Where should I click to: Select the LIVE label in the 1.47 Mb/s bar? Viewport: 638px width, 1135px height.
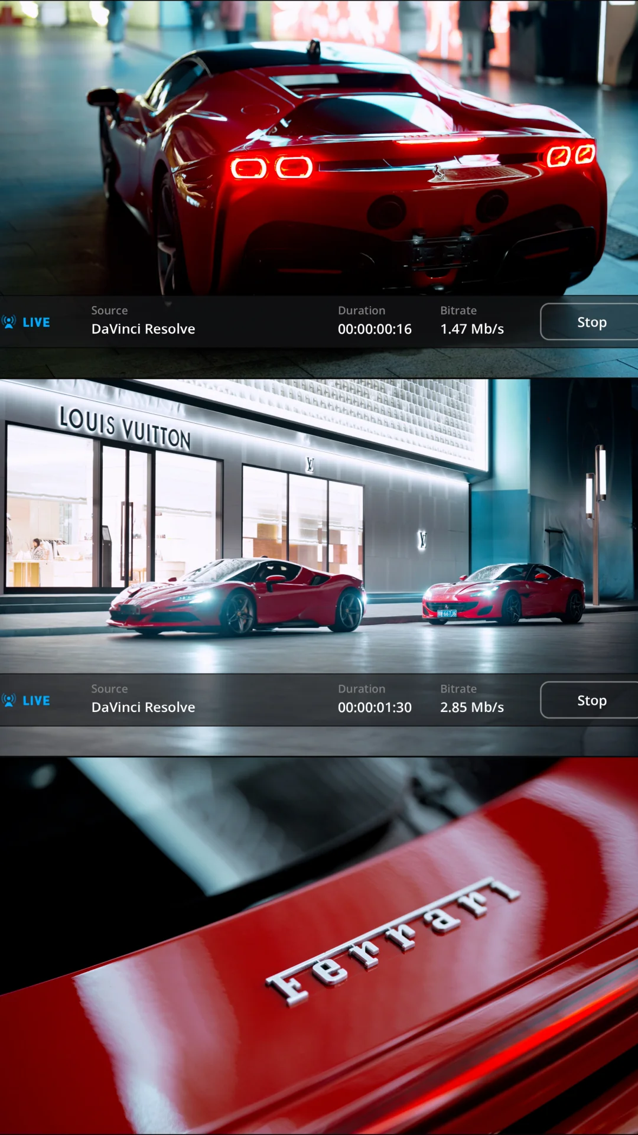(36, 323)
